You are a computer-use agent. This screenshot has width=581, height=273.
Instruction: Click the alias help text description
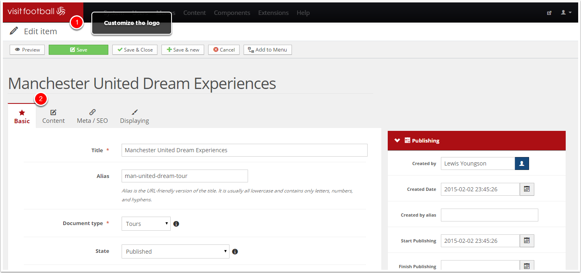click(237, 195)
